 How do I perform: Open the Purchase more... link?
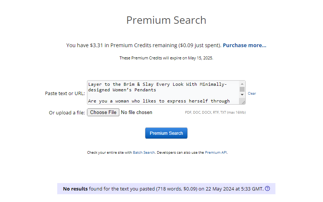click(245, 45)
